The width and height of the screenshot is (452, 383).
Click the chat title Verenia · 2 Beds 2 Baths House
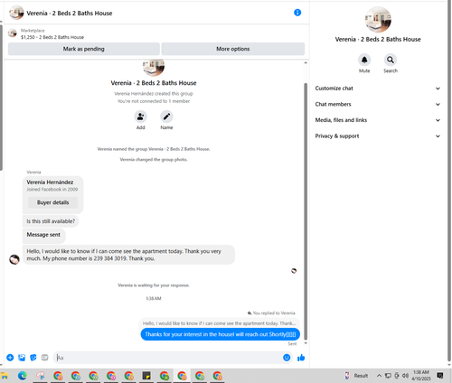[x=70, y=14]
